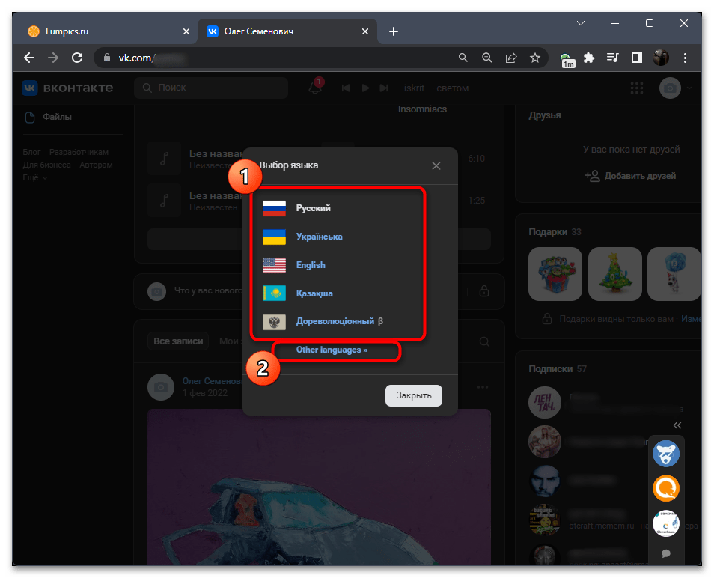This screenshot has height=578, width=714.
Task: Open tab search chevron
Action: [581, 23]
